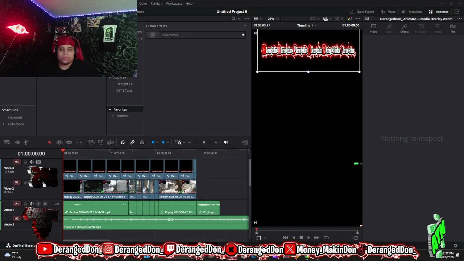The height and width of the screenshot is (261, 464).
Task: Open the marker color dropdown arrow
Action: [167, 142]
